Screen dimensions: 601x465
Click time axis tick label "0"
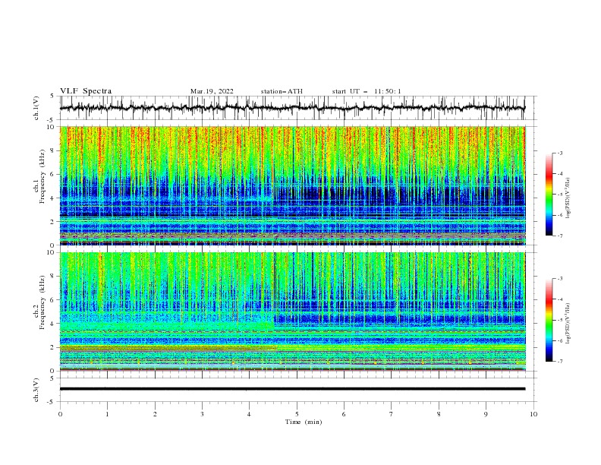(60, 414)
